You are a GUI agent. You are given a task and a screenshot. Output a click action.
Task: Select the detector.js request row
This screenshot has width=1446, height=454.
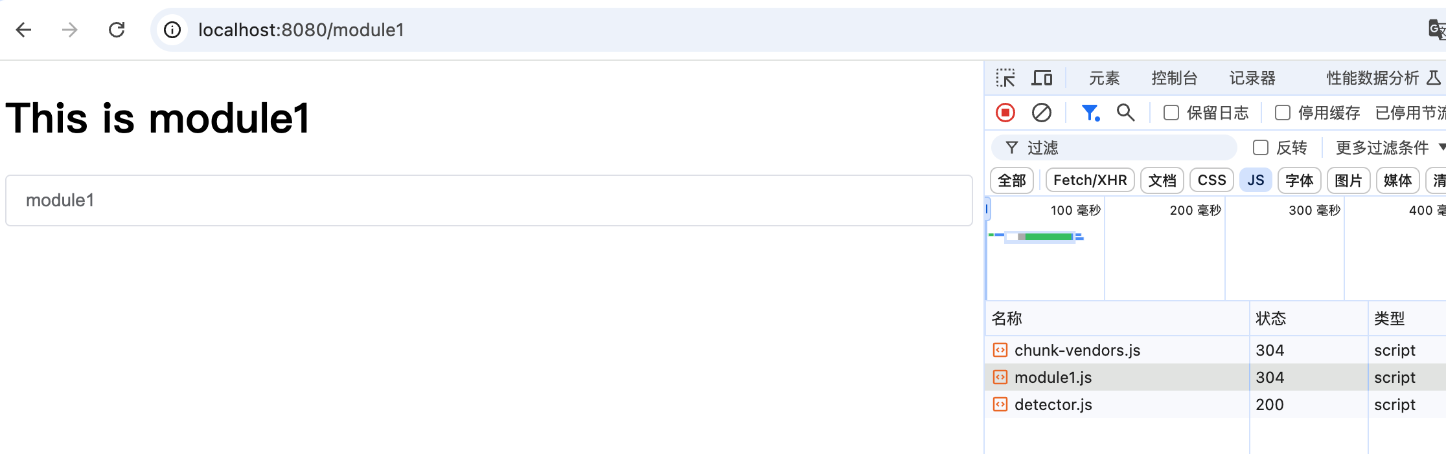coord(1053,405)
